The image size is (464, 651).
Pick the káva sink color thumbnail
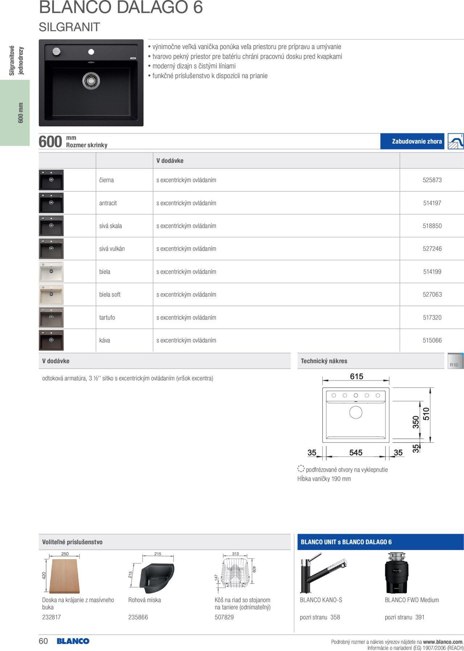click(51, 340)
